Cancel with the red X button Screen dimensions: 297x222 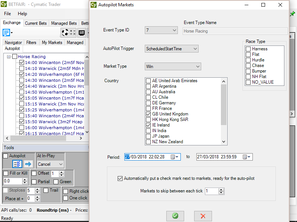point(203,216)
